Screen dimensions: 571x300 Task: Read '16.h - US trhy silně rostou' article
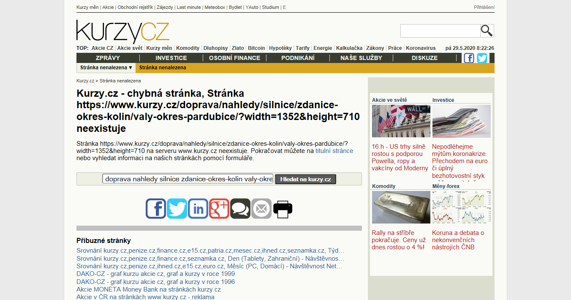point(400,158)
